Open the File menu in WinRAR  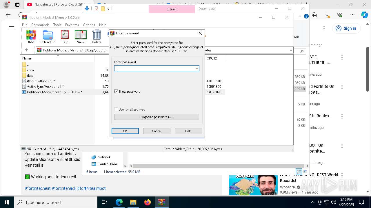[x=25, y=25]
